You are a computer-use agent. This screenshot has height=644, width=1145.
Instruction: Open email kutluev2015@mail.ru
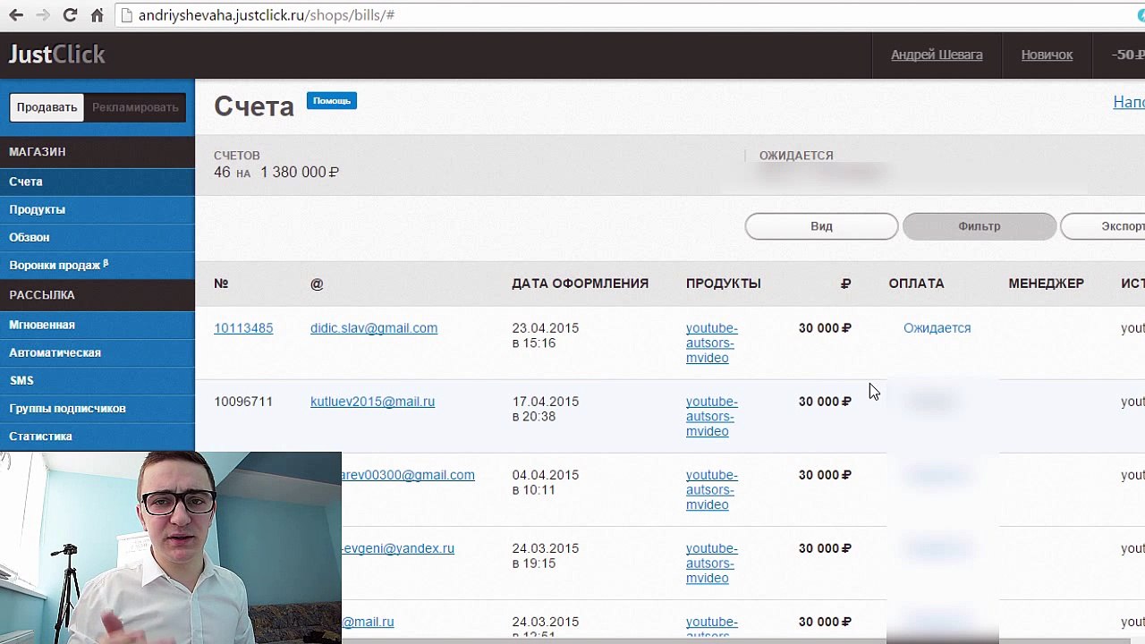pyautogui.click(x=372, y=402)
